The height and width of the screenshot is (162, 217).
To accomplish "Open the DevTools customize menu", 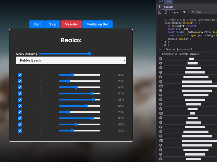I will (x=160, y=6).
